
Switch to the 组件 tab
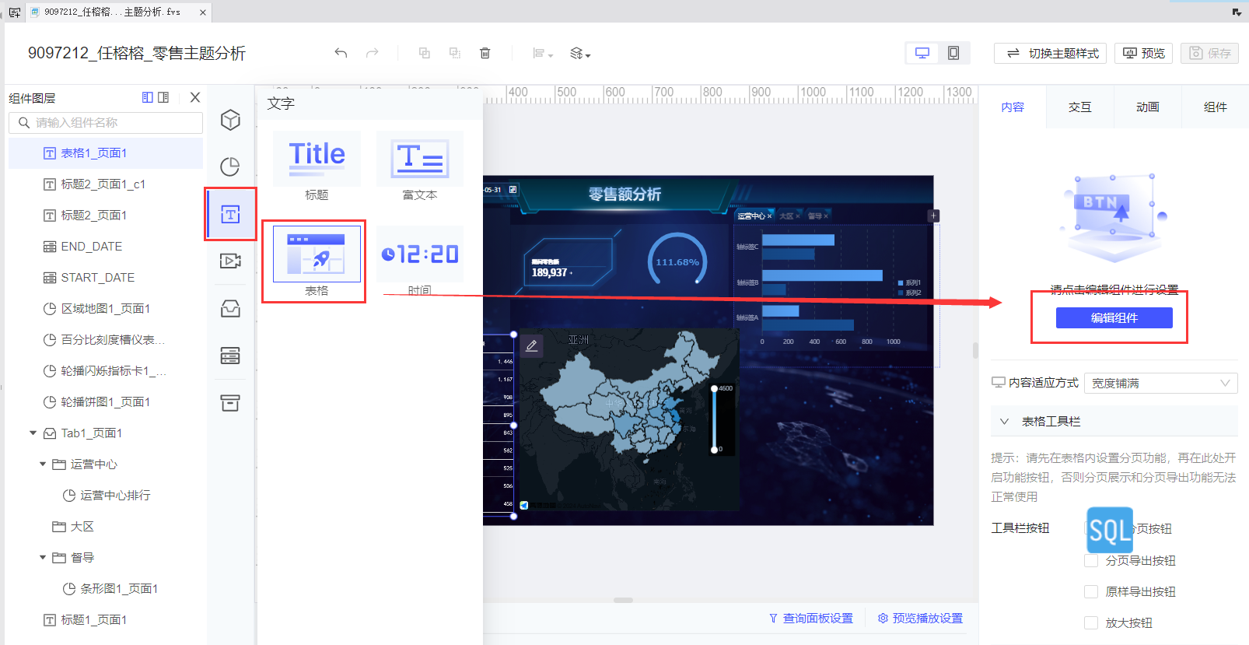tap(1215, 107)
